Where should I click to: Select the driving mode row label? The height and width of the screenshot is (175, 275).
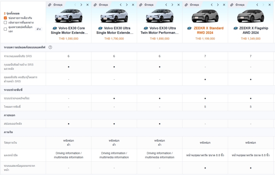pyautogui.click(x=12, y=107)
